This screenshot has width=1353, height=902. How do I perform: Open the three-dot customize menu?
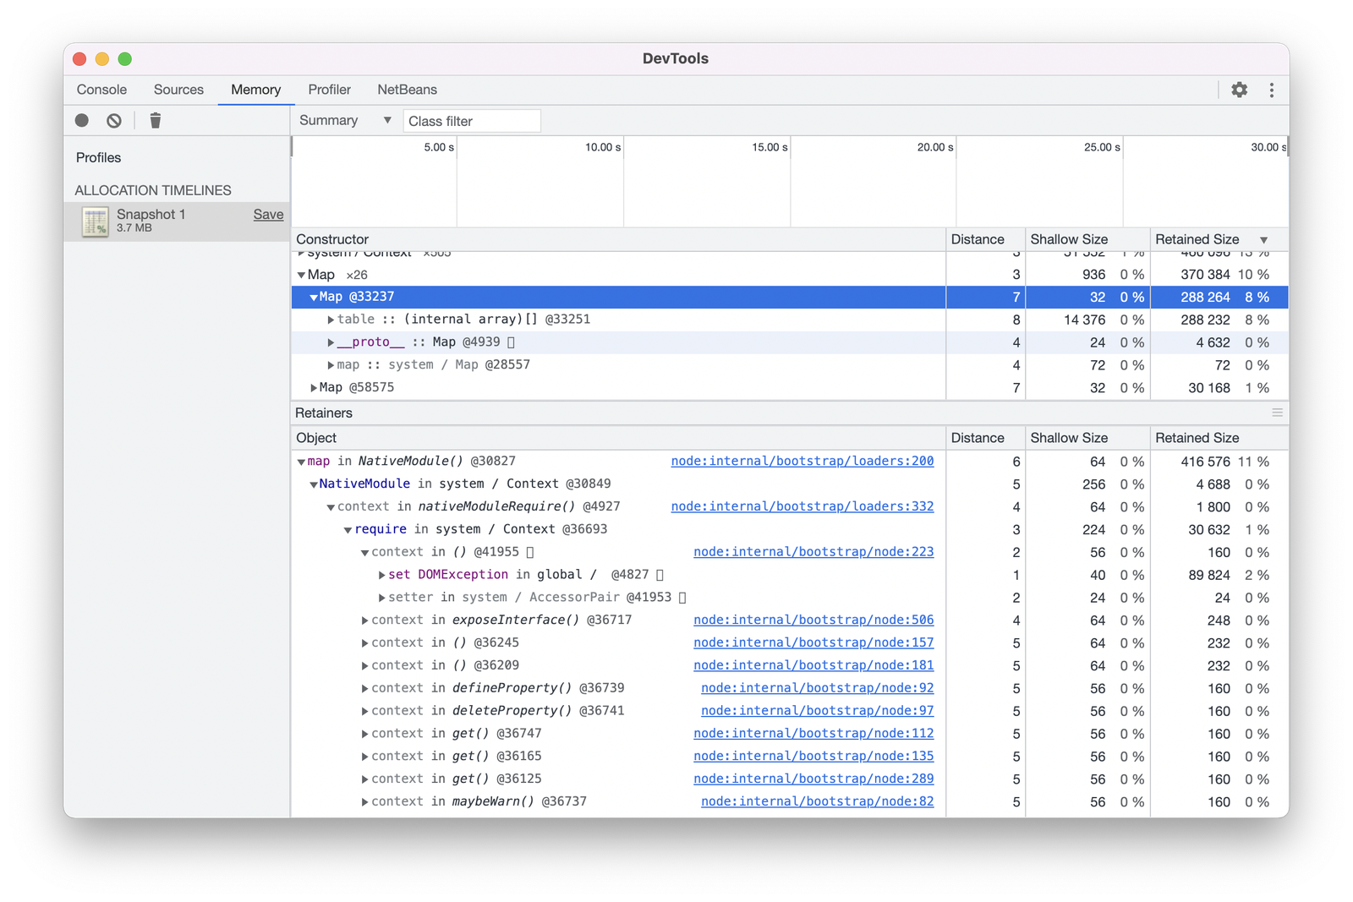tap(1271, 90)
